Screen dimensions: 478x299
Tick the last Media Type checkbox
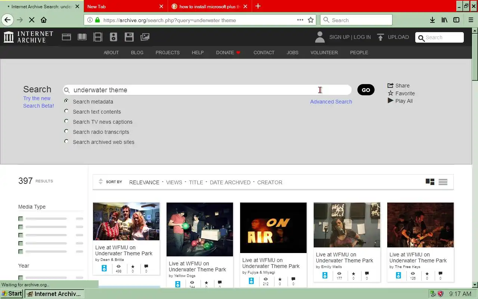(21, 252)
